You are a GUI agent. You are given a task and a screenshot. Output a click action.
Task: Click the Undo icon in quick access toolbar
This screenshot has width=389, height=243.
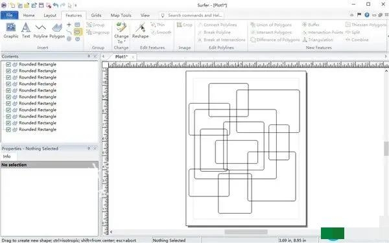[56, 5]
